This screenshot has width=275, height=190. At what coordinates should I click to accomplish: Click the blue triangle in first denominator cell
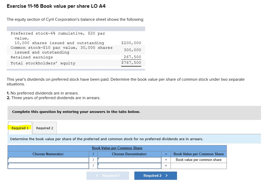[x=98, y=159]
